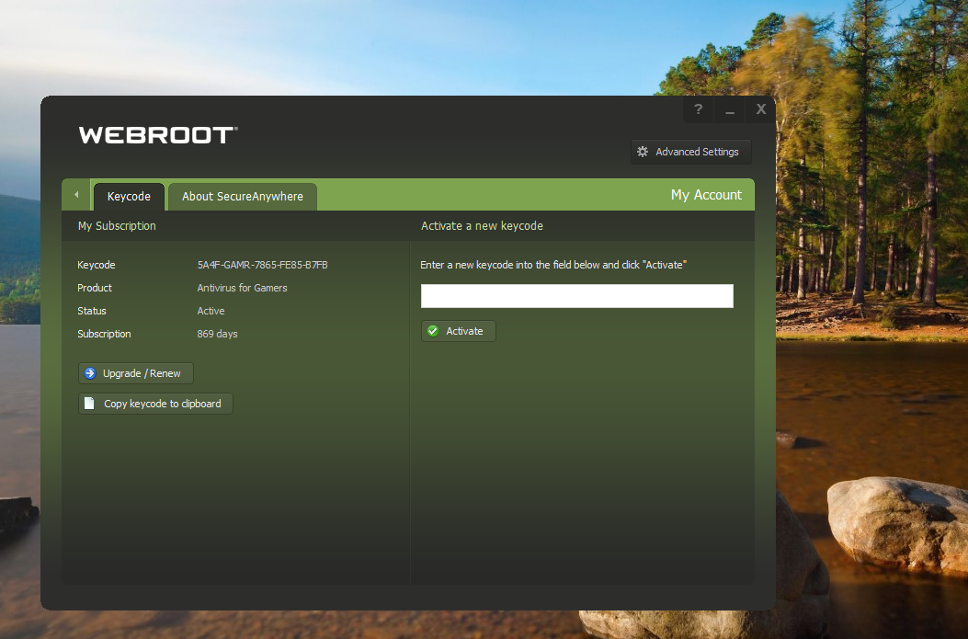Switch to the Keycode tab

point(129,197)
